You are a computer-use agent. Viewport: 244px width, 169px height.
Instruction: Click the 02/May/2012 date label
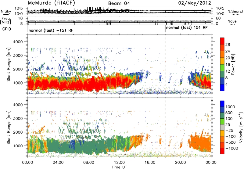[195, 3]
